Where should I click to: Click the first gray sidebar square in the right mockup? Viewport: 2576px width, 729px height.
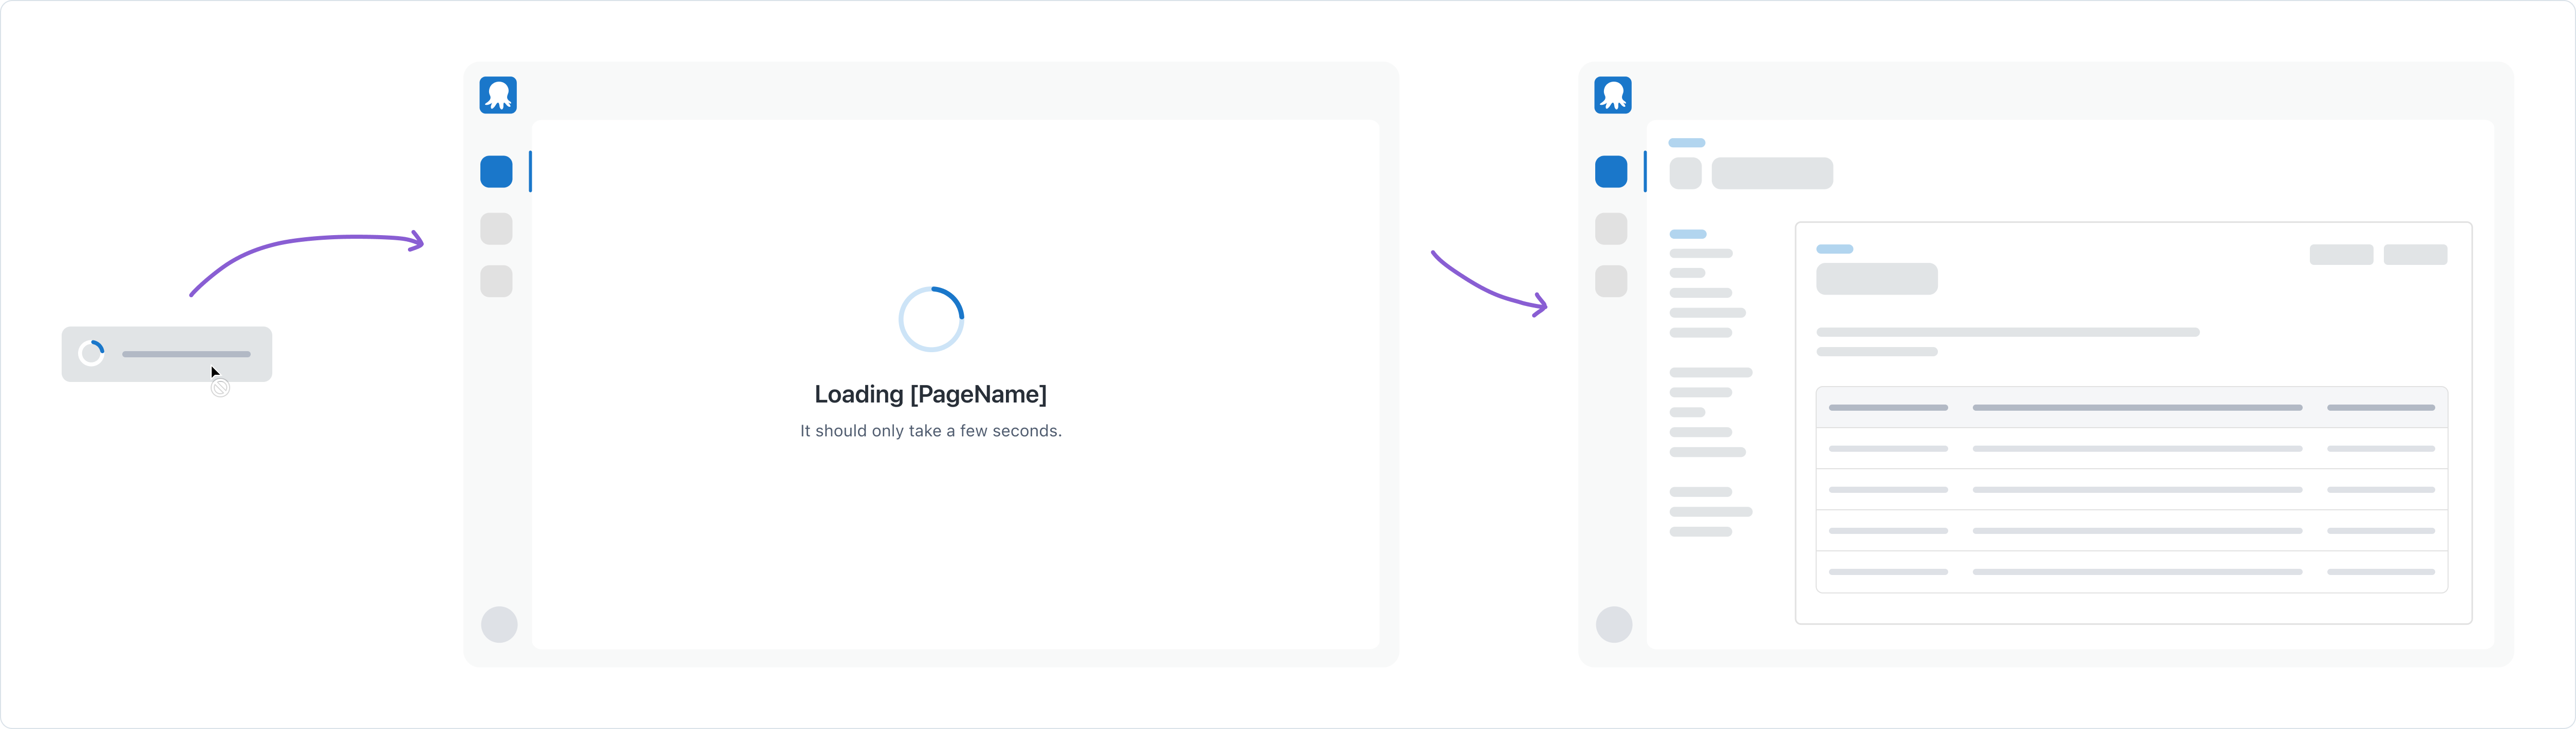tap(1610, 228)
